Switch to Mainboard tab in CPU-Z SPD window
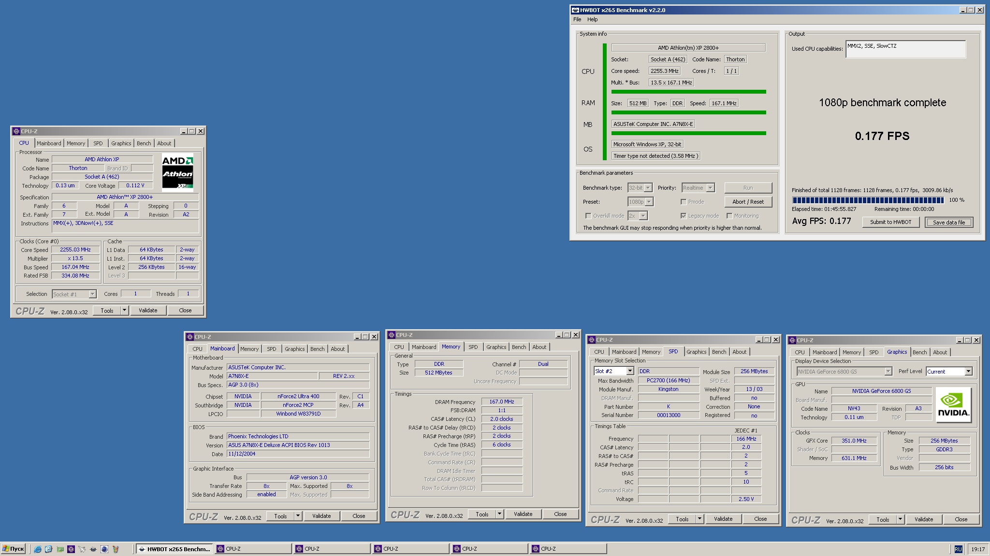The width and height of the screenshot is (990, 556). coord(624,352)
